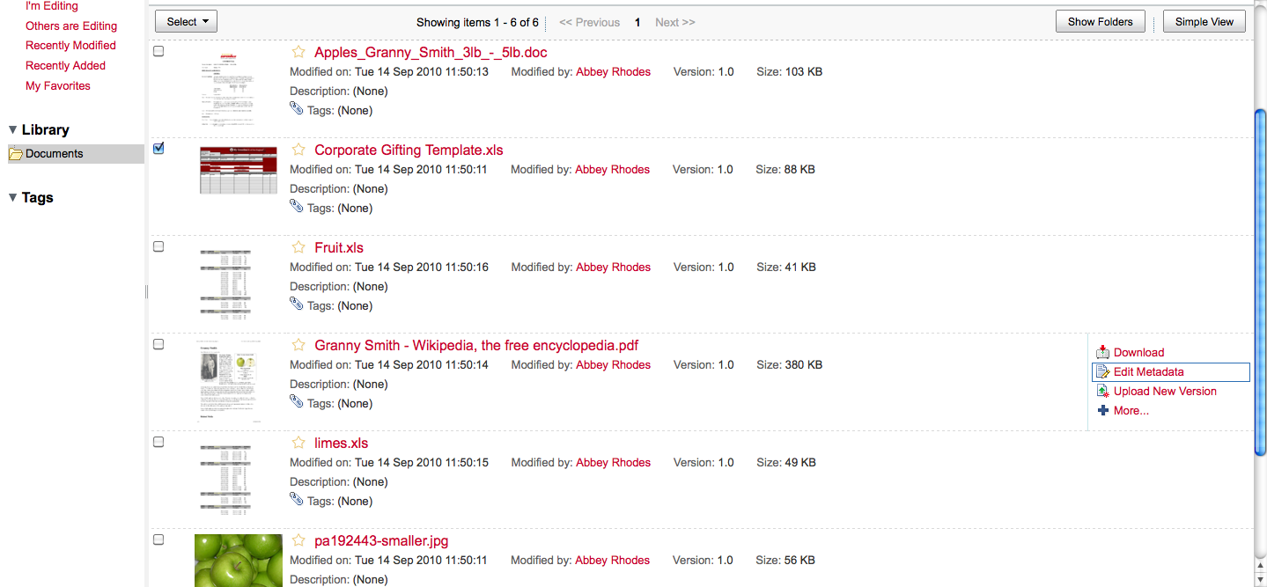
Task: Click the tags icon under limes.xls
Action: [x=297, y=499]
